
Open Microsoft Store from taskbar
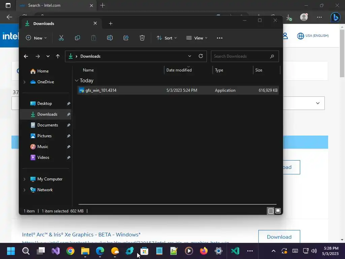[144, 251]
